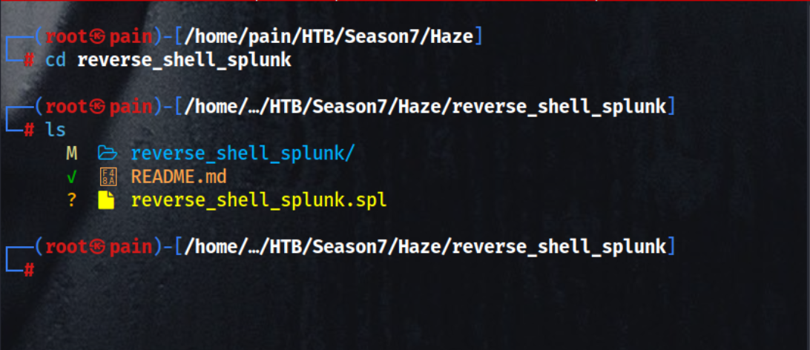
Task: Select the README.md file name
Action: point(179,177)
